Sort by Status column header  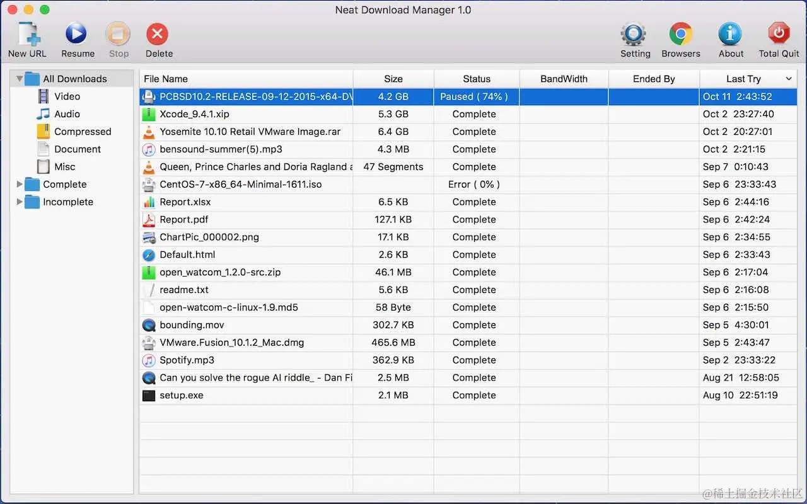coord(477,79)
